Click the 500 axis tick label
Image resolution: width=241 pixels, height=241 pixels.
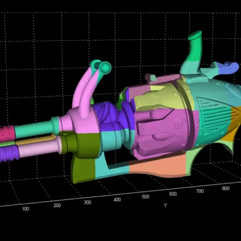[146, 196]
